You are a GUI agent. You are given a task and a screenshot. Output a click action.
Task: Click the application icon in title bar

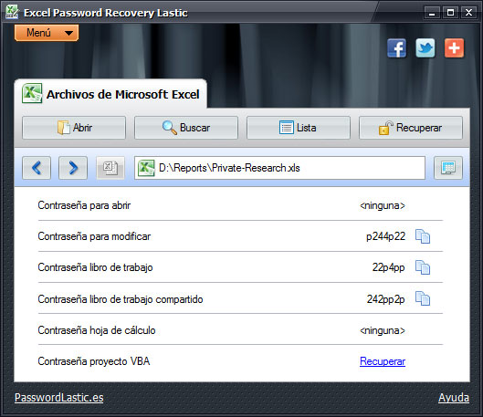pos(12,12)
